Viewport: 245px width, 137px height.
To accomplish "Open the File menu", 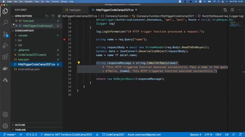I will click(x=15, y=2).
